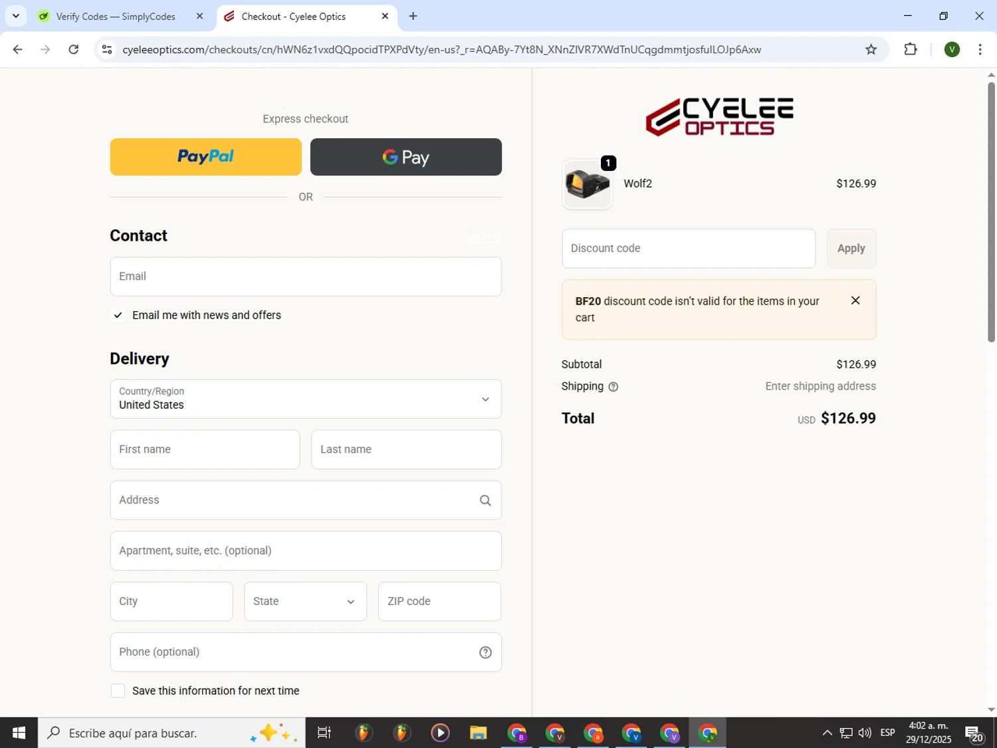Open the Wolf2 product thumbnail
The width and height of the screenshot is (997, 748).
point(587,184)
